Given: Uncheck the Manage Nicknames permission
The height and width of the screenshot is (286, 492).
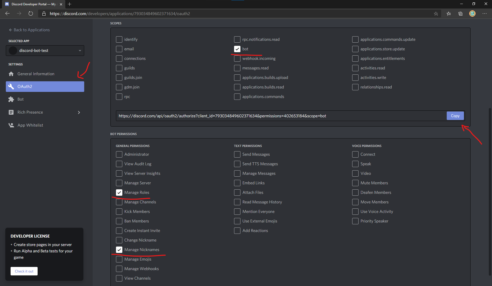Looking at the screenshot, I should 119,250.
